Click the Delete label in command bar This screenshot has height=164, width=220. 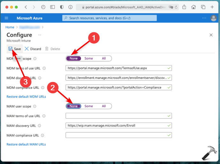click(x=55, y=49)
